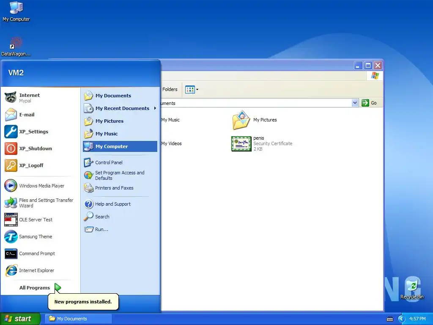The width and height of the screenshot is (433, 325).
Task: Launch OLE Server Test
Action: click(x=41, y=220)
